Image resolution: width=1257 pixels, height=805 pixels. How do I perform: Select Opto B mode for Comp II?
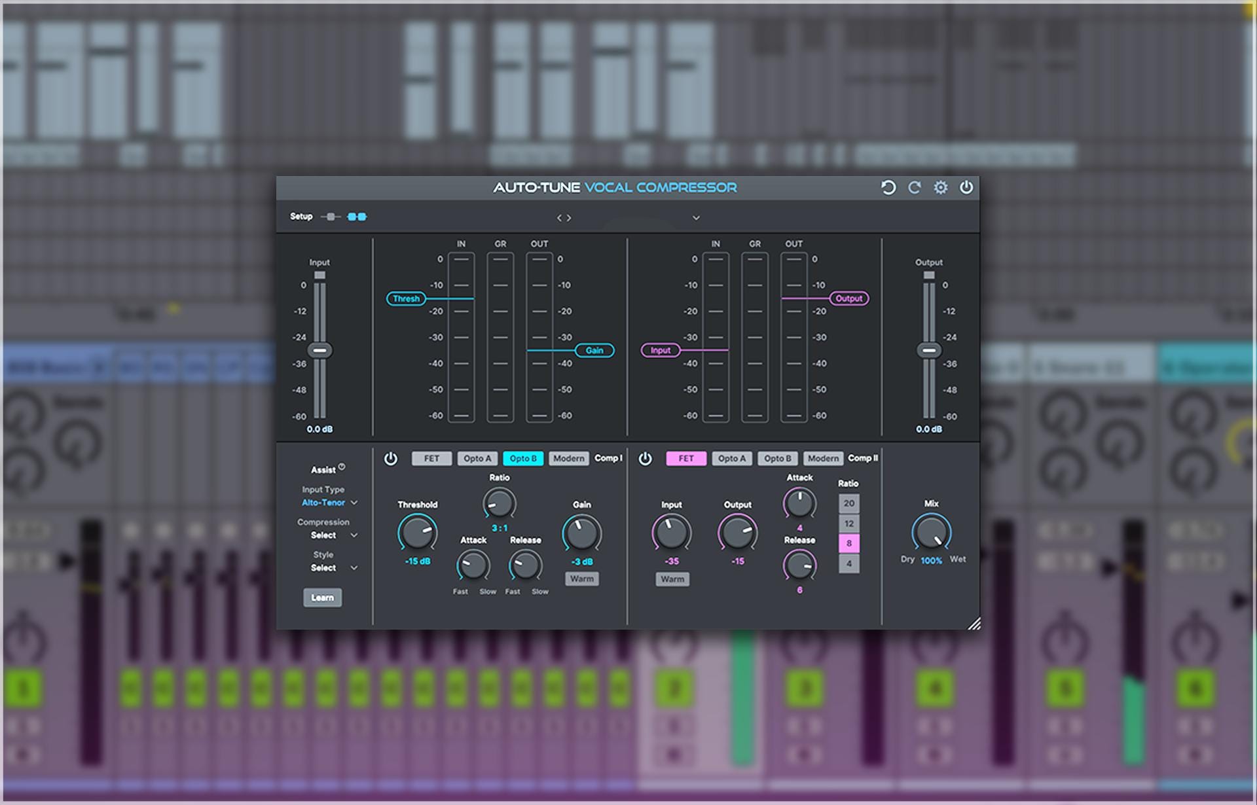778,459
